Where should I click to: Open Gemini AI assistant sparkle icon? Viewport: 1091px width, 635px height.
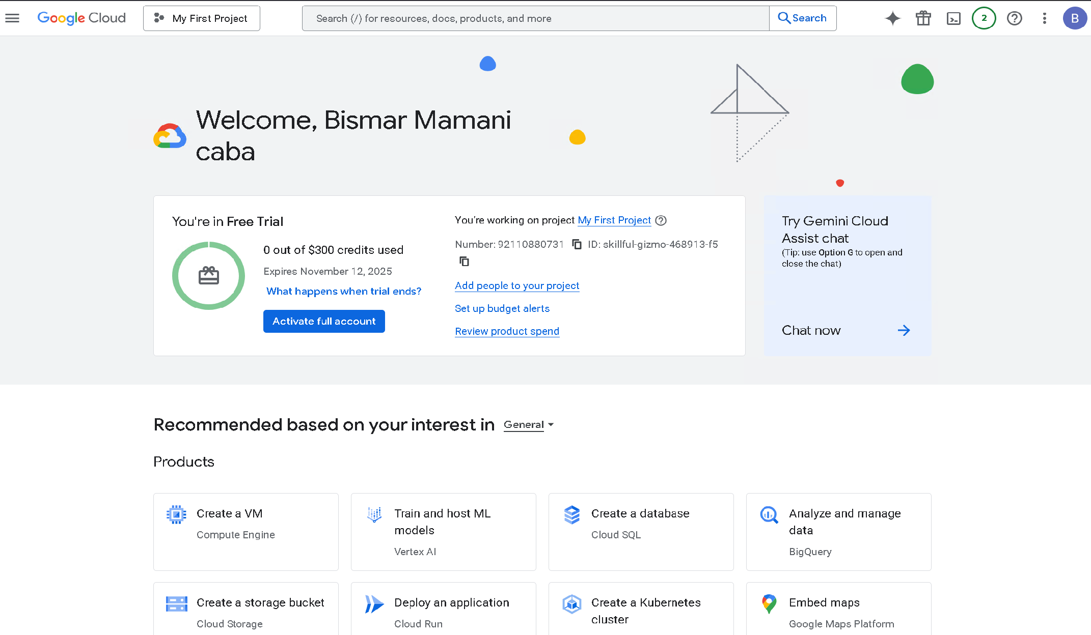(x=893, y=18)
